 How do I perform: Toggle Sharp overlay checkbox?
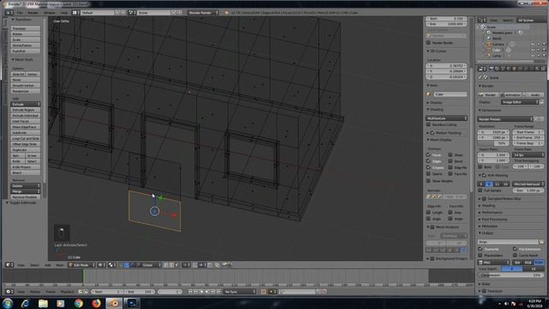pyautogui.click(x=450, y=154)
